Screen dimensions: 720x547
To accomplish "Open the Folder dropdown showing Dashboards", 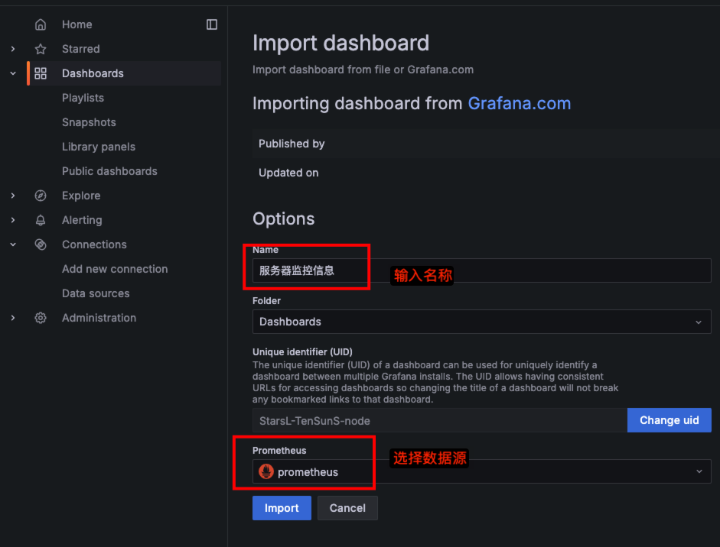I will pyautogui.click(x=482, y=322).
